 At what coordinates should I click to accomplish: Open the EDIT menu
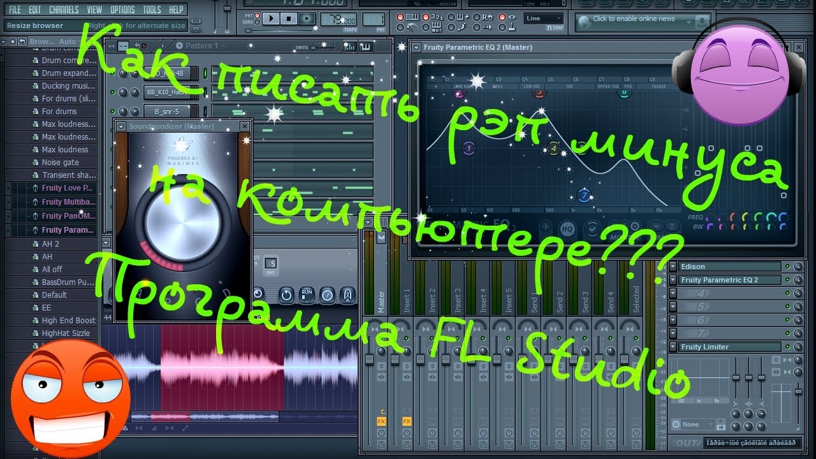point(34,10)
